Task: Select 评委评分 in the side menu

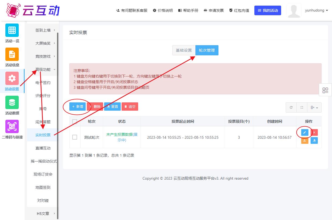Action: point(43,96)
